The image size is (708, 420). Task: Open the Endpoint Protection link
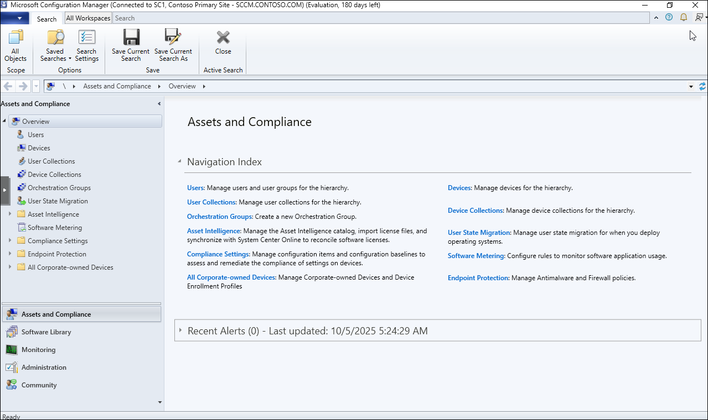pos(478,278)
